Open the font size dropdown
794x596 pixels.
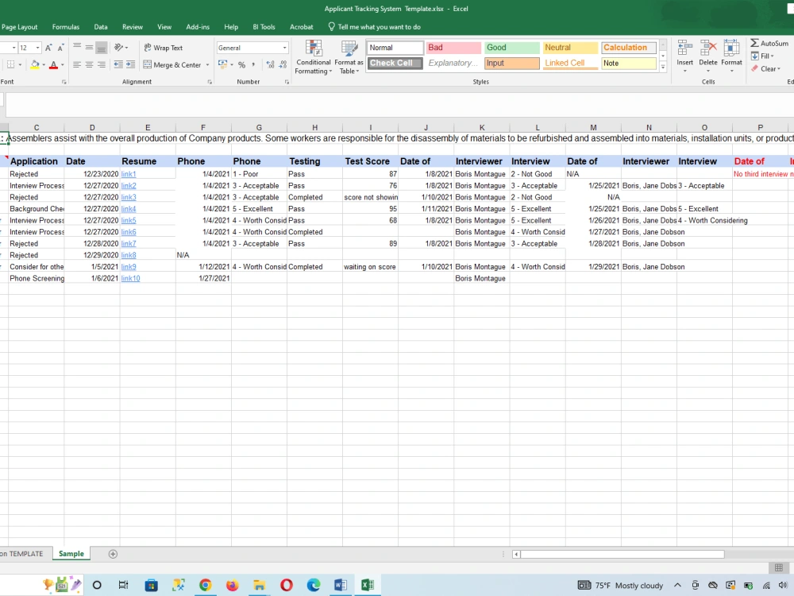coord(37,48)
